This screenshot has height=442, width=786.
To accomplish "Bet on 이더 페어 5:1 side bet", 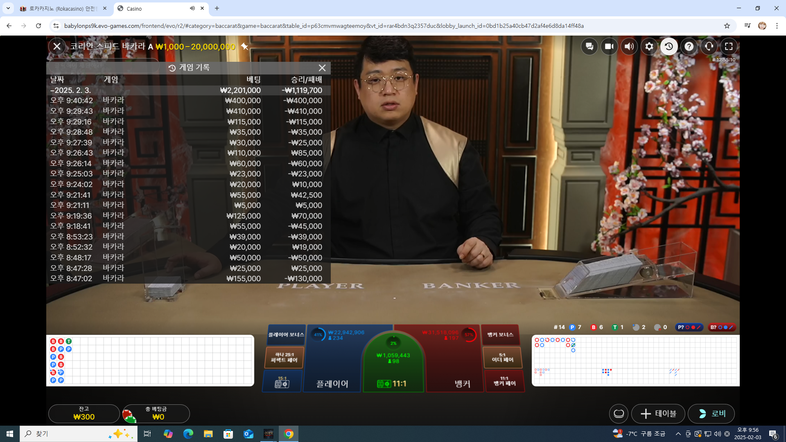I will 502,357.
